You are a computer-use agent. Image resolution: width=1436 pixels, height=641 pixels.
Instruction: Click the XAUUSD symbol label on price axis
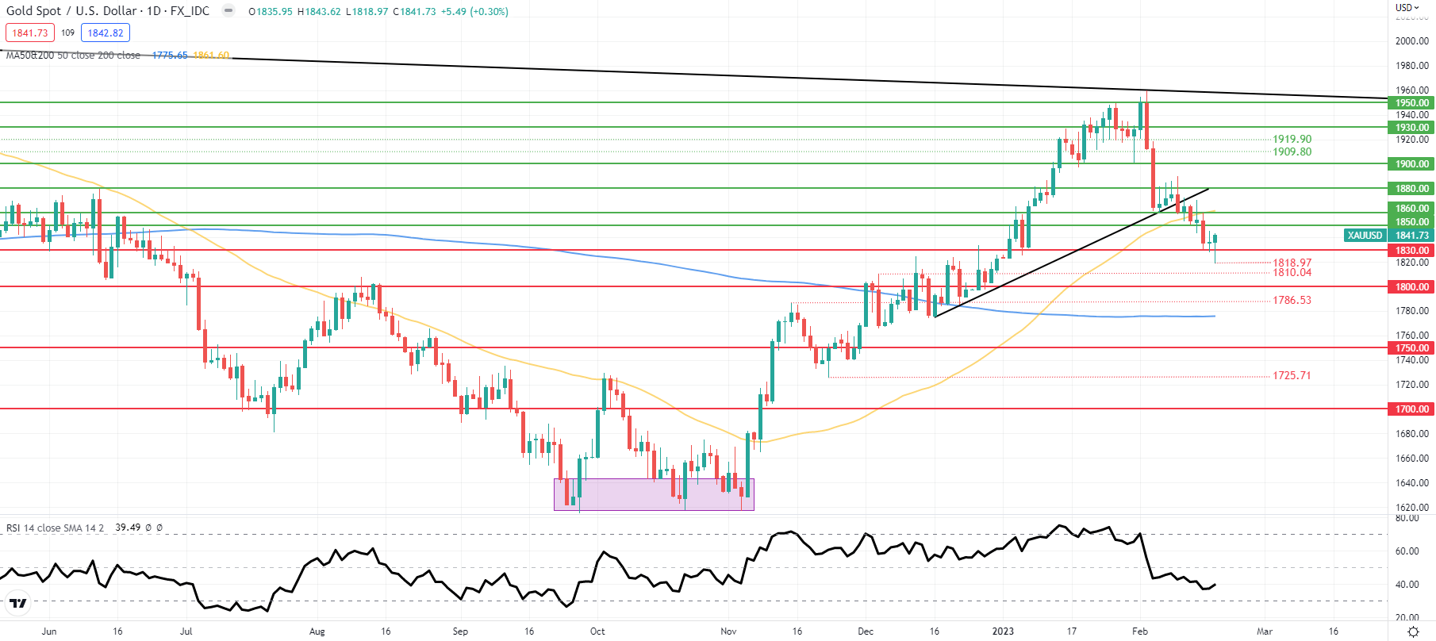pyautogui.click(x=1365, y=235)
